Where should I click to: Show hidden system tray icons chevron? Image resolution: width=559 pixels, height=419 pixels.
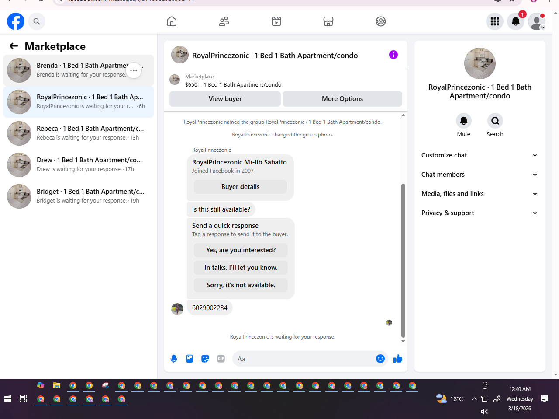[474, 399]
